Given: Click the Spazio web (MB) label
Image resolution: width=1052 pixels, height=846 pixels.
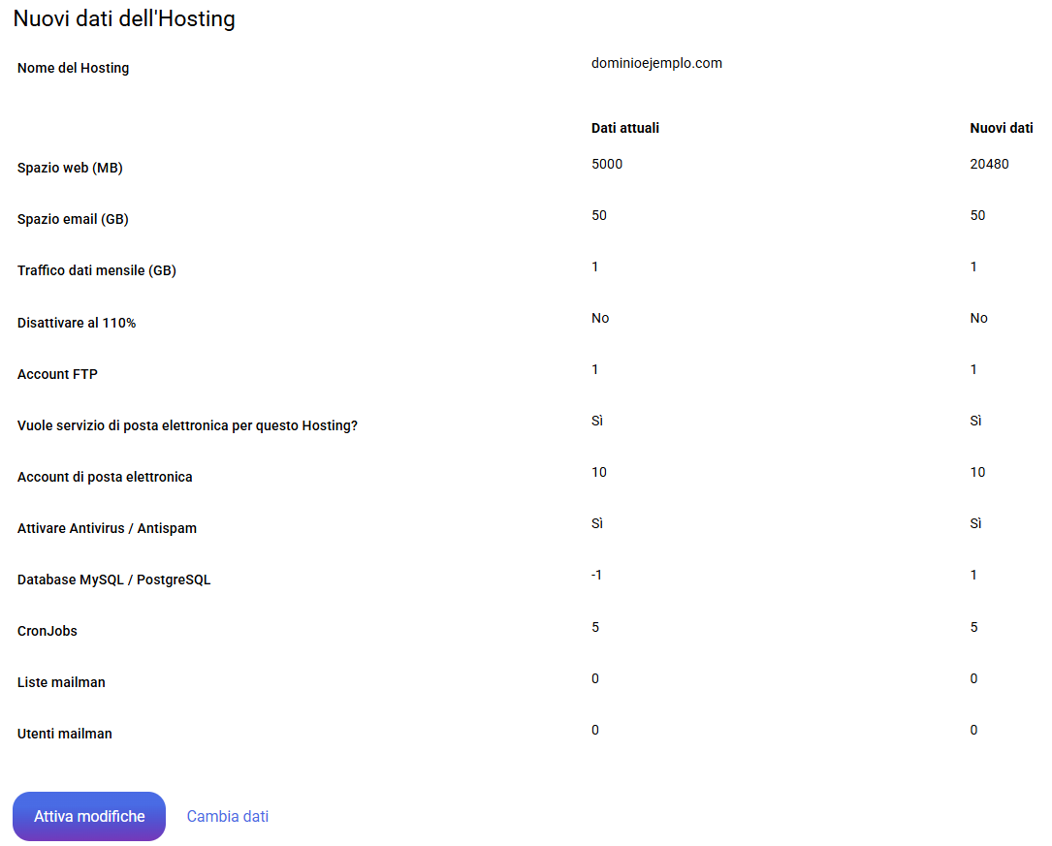Looking at the screenshot, I should [x=70, y=168].
